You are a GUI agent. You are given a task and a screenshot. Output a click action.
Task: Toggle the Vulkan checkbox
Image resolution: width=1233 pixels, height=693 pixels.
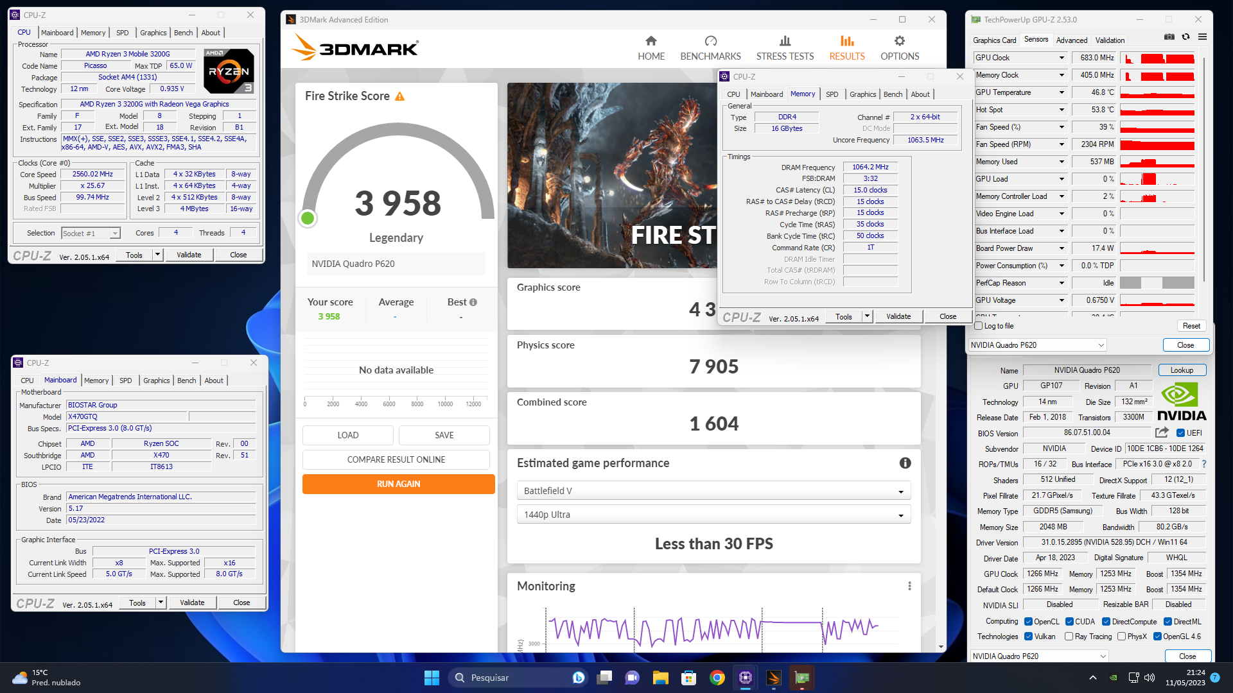click(1028, 637)
